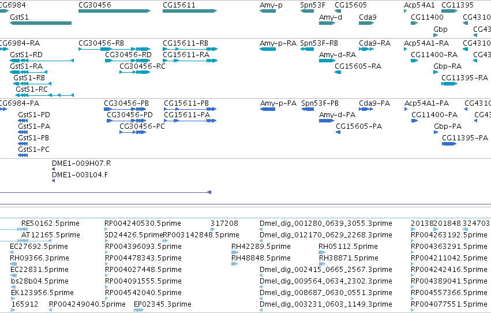Image resolution: width=491 pixels, height=313 pixels.
Task: Click EST RH05112.5prime
Action: (x=348, y=247)
